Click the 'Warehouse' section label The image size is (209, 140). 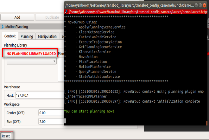pyautogui.click(x=12, y=87)
